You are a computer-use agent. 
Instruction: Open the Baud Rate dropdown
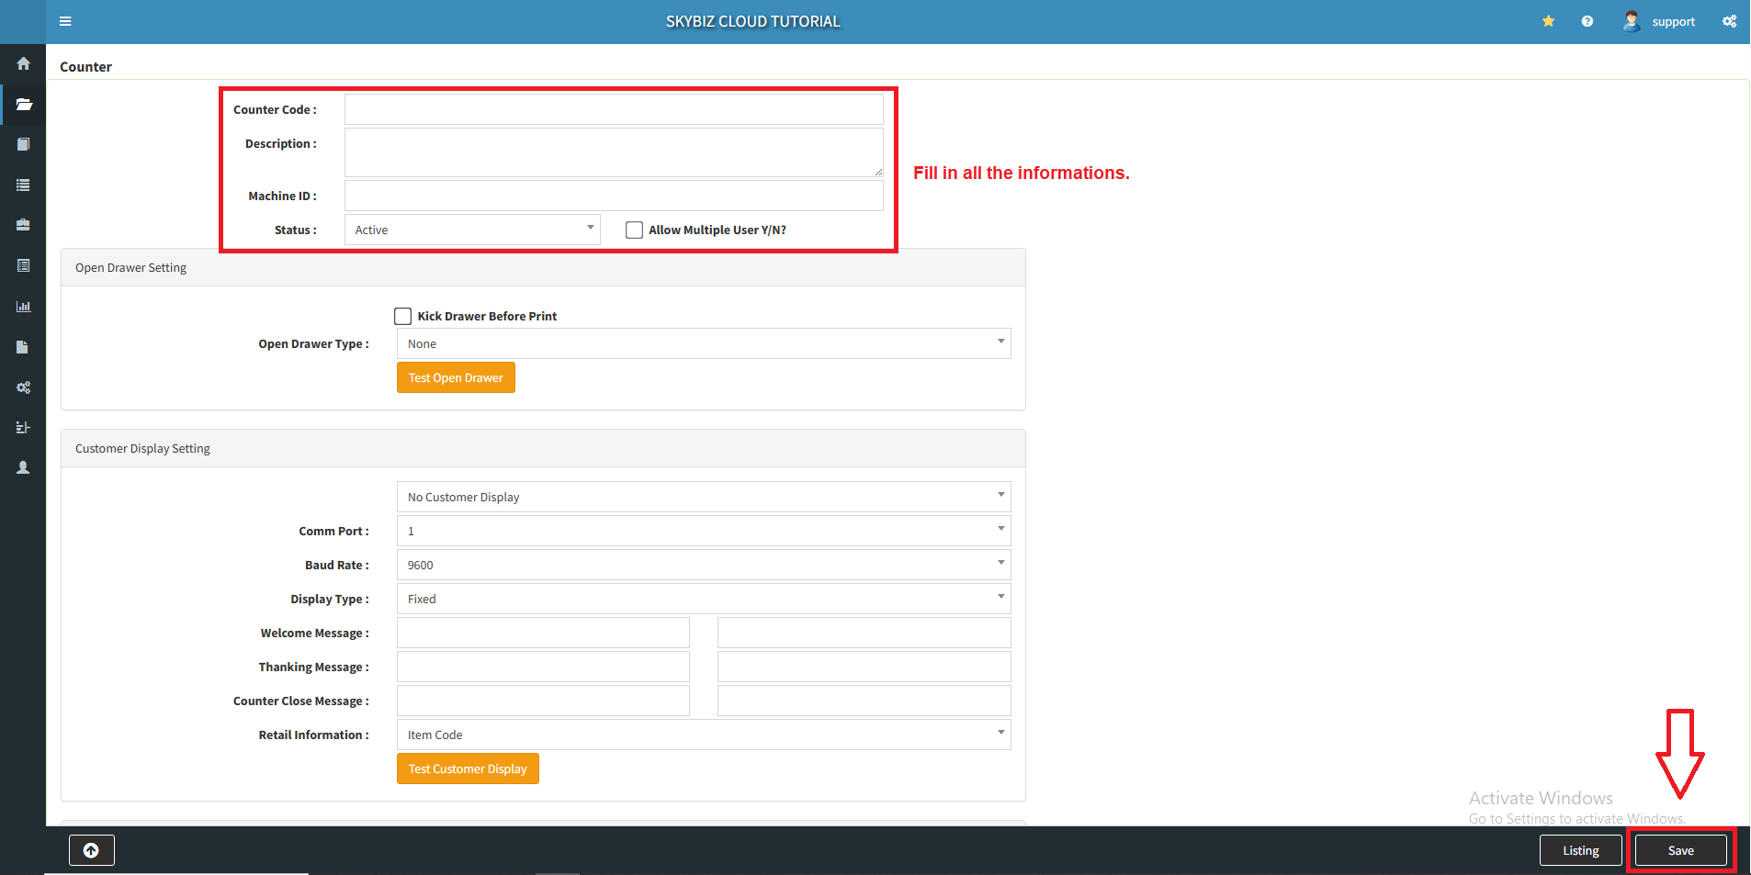(704, 565)
